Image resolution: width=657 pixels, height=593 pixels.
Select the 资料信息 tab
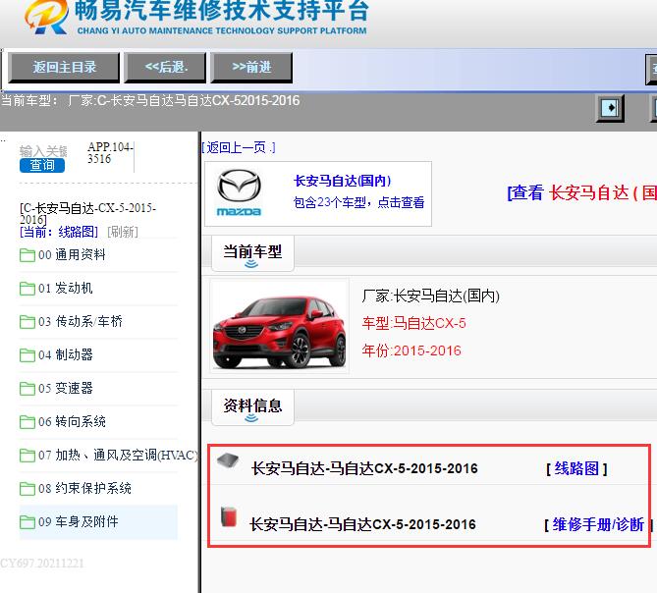point(252,407)
